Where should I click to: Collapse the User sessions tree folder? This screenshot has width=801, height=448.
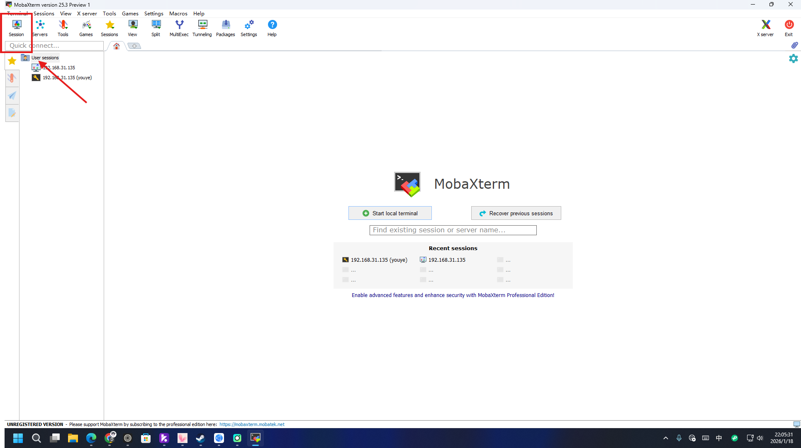45,58
